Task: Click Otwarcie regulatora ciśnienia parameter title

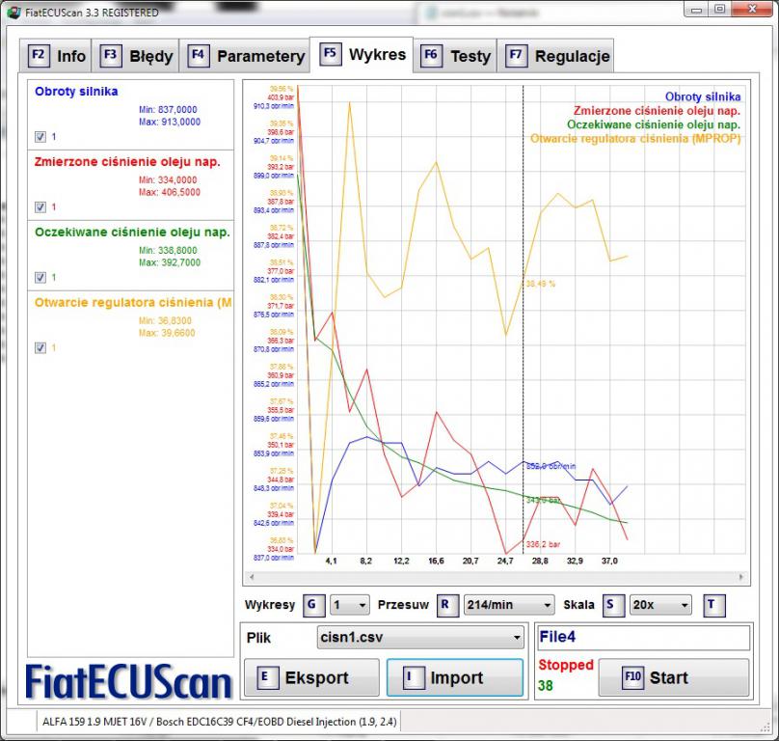Action: 133,302
